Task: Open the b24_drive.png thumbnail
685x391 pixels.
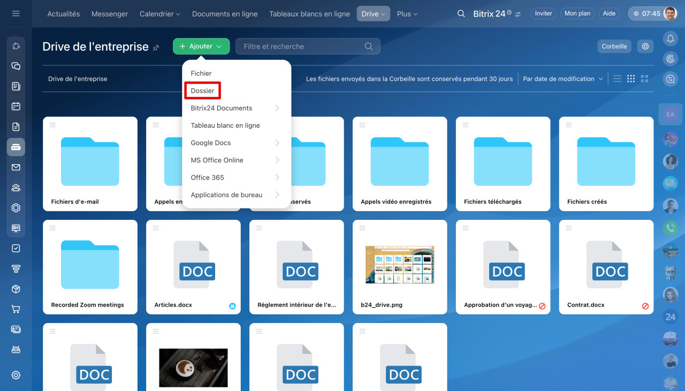Action: coord(400,265)
